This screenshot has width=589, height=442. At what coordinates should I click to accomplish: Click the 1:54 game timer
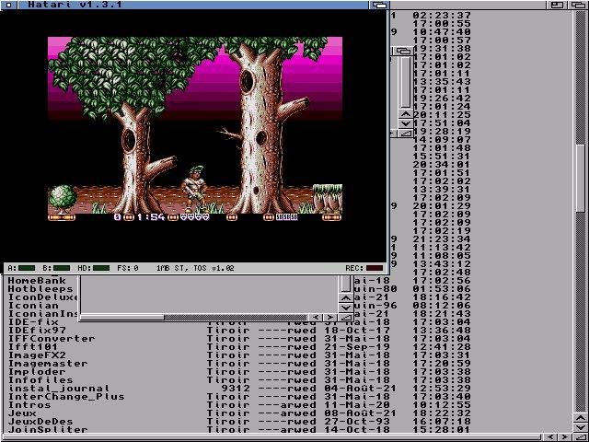(x=151, y=217)
